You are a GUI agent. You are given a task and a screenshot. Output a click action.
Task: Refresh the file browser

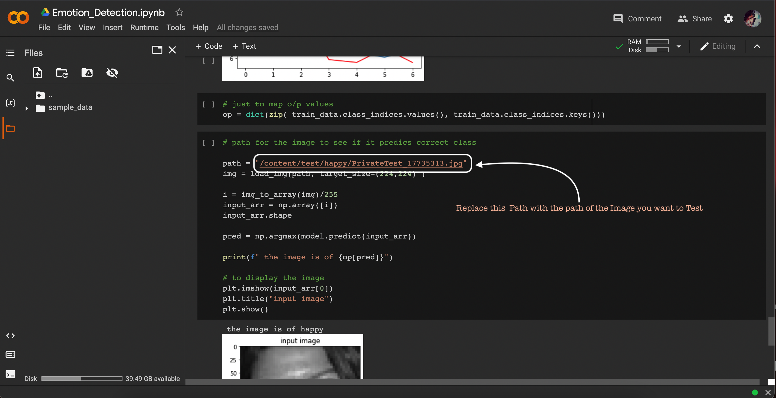tap(62, 73)
